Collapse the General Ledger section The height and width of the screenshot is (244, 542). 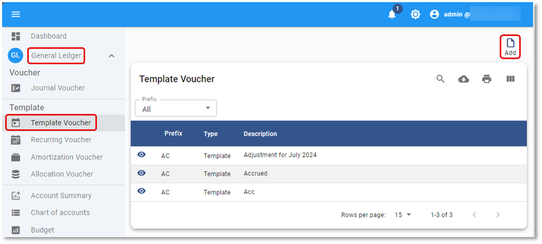111,56
